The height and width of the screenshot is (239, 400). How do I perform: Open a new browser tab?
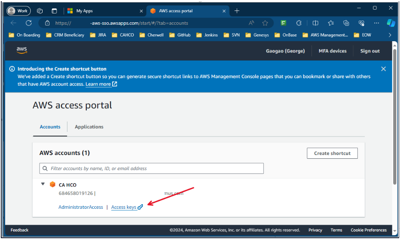point(237,11)
